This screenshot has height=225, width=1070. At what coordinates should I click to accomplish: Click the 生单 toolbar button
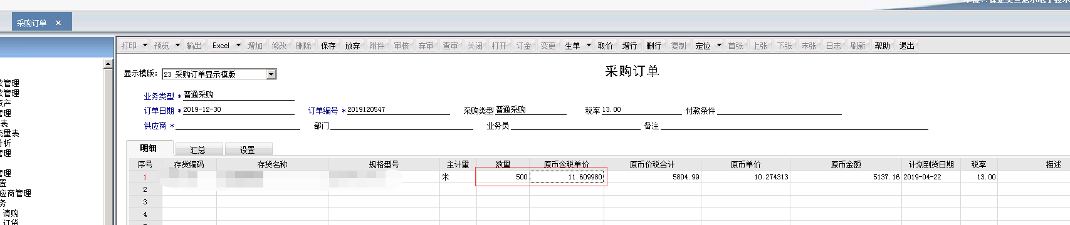point(573,46)
